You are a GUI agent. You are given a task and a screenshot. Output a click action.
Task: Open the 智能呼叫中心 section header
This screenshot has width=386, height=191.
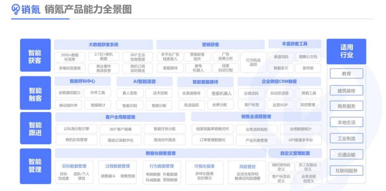click(x=82, y=81)
